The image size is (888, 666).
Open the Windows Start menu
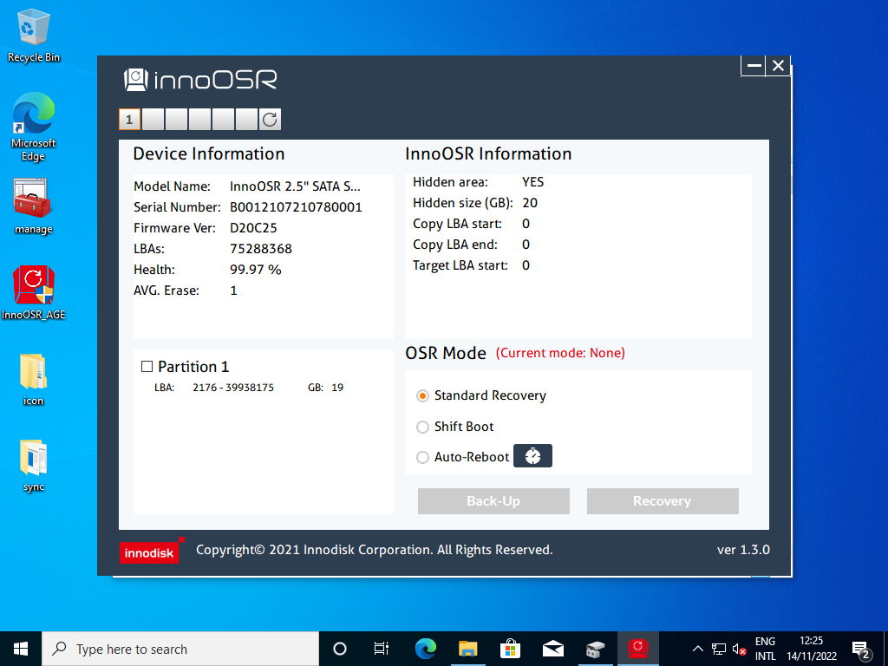(x=20, y=649)
